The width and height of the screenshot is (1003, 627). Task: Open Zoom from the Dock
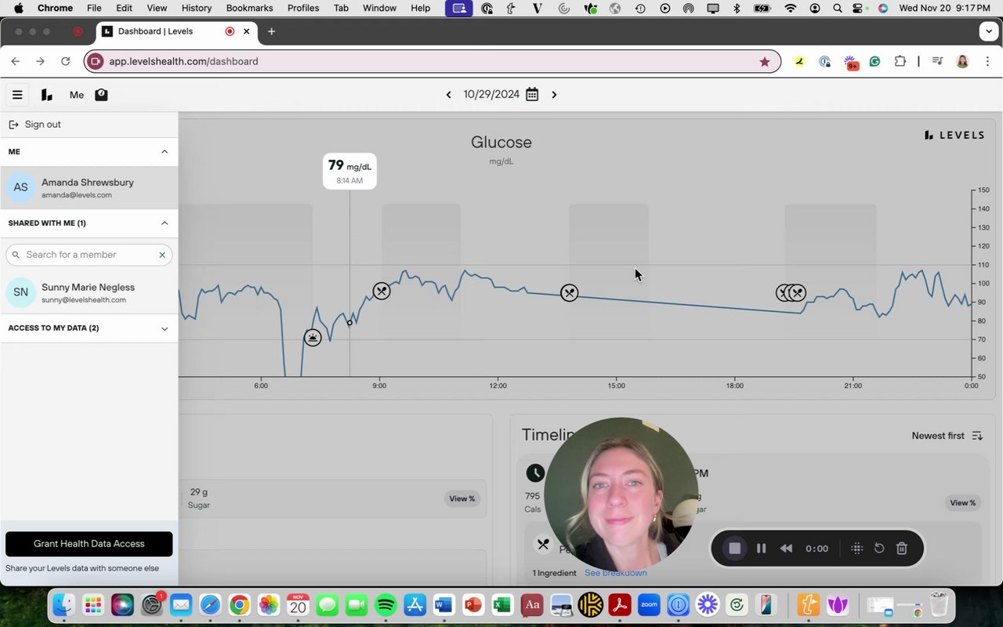[649, 605]
